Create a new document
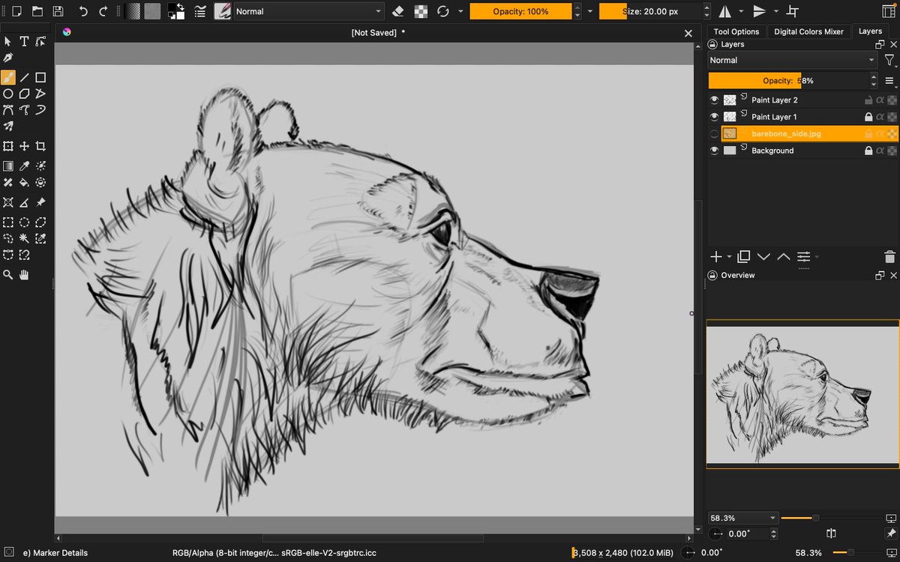900x562 pixels. (x=16, y=11)
